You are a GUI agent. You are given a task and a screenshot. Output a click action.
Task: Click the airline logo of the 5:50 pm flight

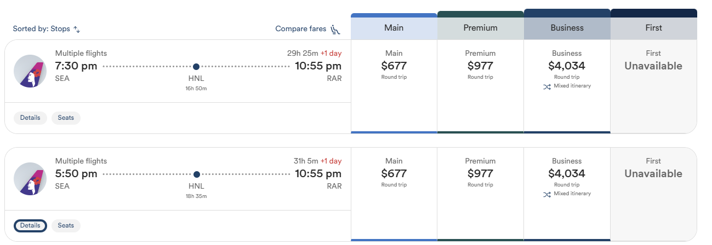coord(30,179)
